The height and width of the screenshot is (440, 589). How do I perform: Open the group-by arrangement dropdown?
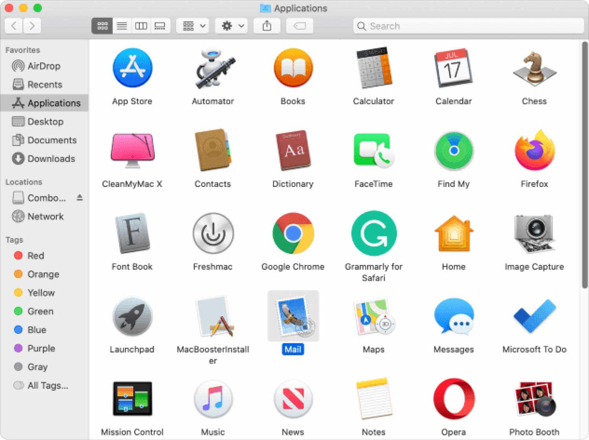pyautogui.click(x=193, y=26)
